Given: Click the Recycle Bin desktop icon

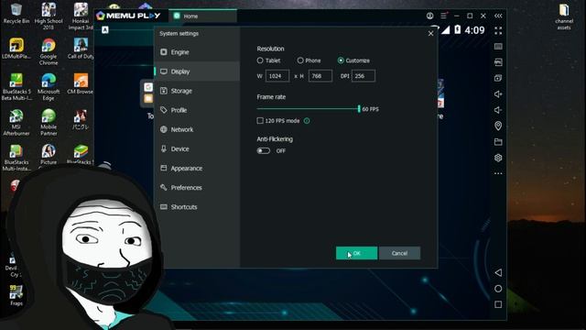Looking at the screenshot, I should (16, 14).
